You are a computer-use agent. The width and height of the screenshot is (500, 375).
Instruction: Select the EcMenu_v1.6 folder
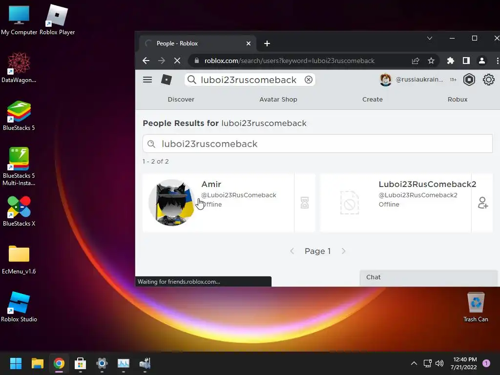[x=19, y=260]
